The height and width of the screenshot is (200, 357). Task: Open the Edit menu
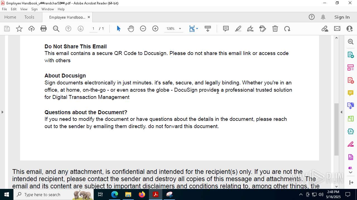pos(14,9)
